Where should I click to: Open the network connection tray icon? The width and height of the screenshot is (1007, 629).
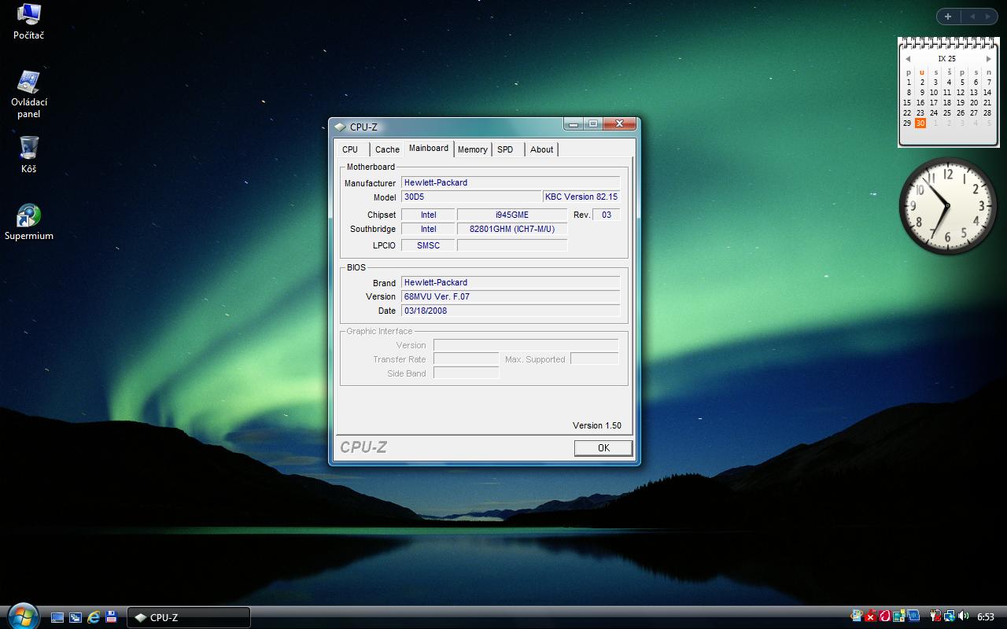click(x=950, y=616)
